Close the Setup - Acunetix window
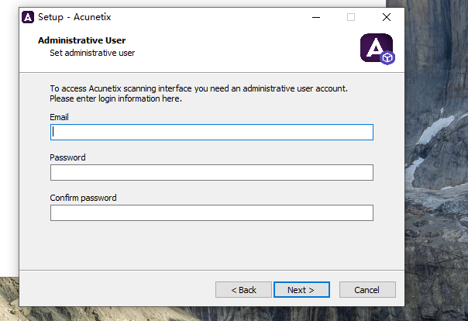This screenshot has height=321, width=468. 387,17
